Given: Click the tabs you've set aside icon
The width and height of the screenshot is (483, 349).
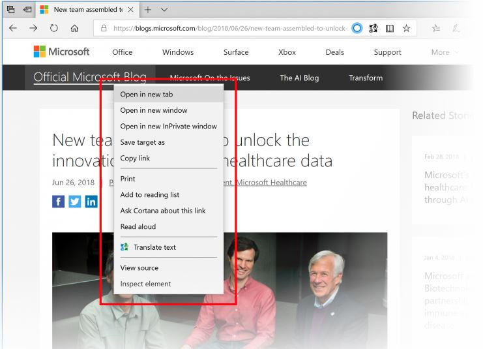Looking at the screenshot, I should point(11,10).
